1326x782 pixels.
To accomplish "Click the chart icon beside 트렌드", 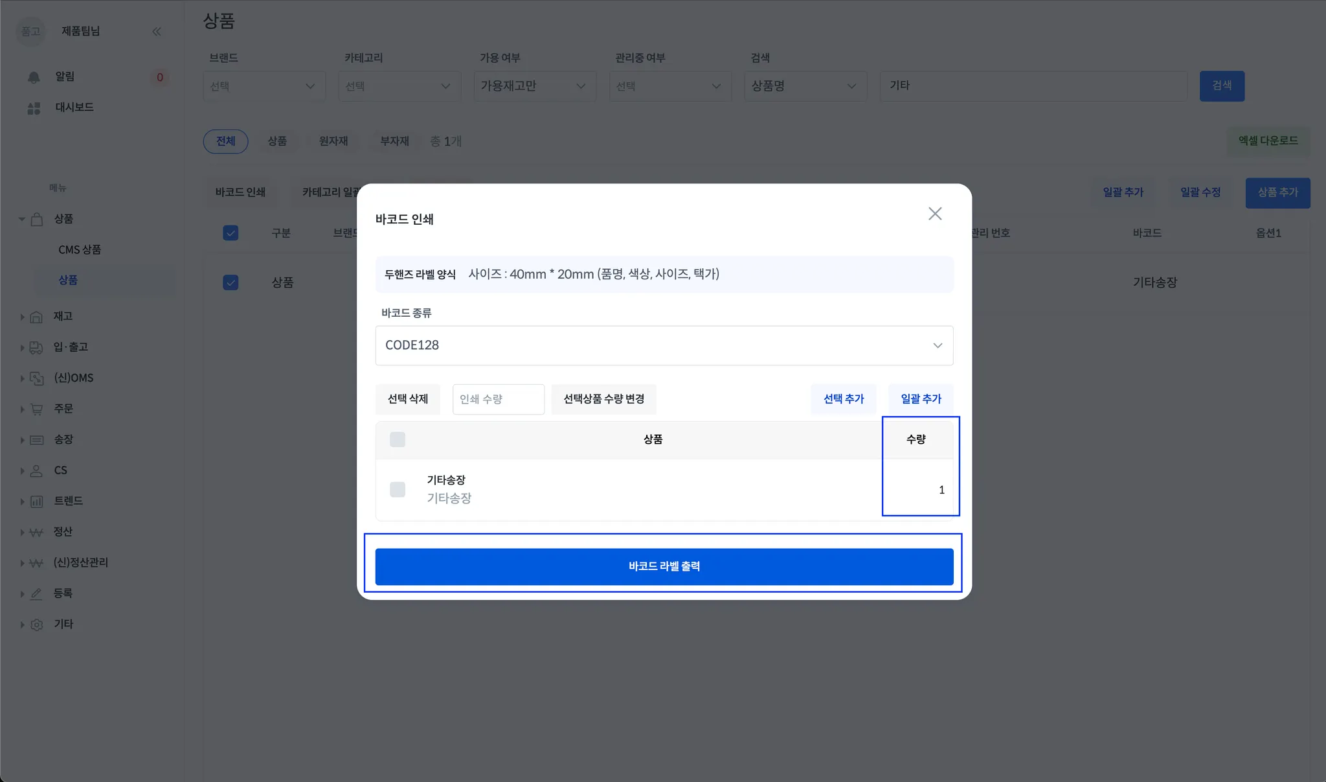I will (x=36, y=501).
